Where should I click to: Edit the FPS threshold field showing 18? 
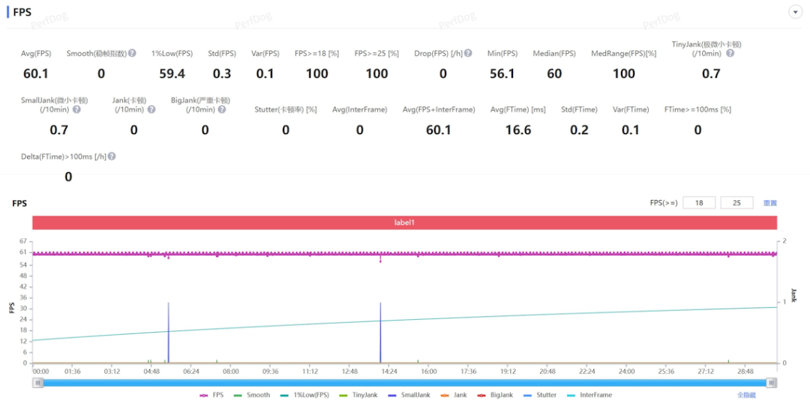click(x=699, y=203)
